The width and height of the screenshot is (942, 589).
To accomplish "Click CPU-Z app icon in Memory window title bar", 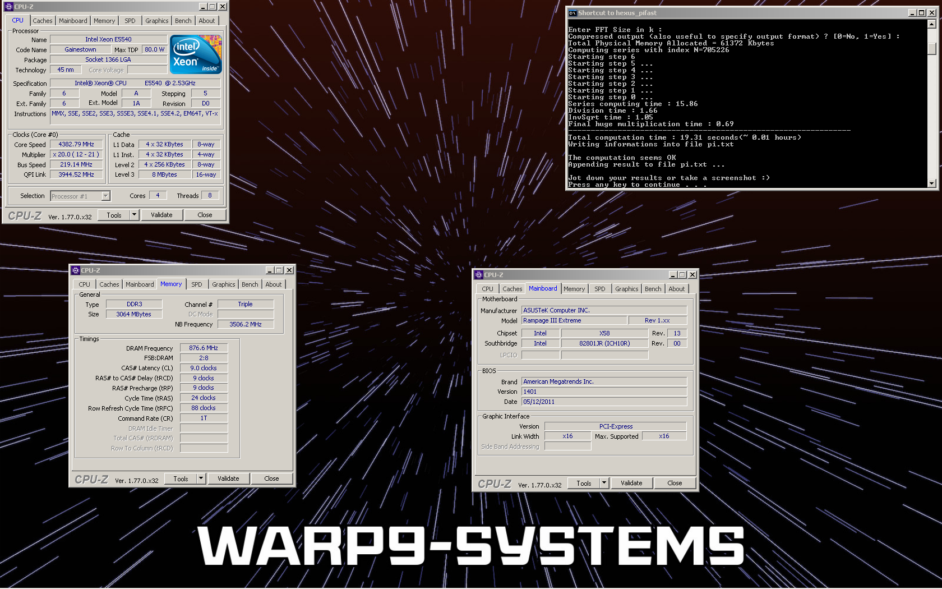I will coord(76,270).
